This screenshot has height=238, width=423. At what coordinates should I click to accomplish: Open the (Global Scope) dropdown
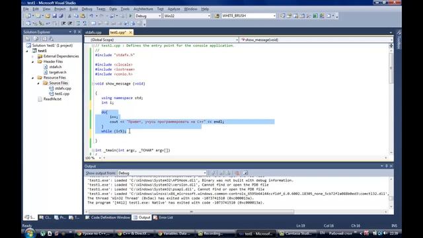coord(237,40)
